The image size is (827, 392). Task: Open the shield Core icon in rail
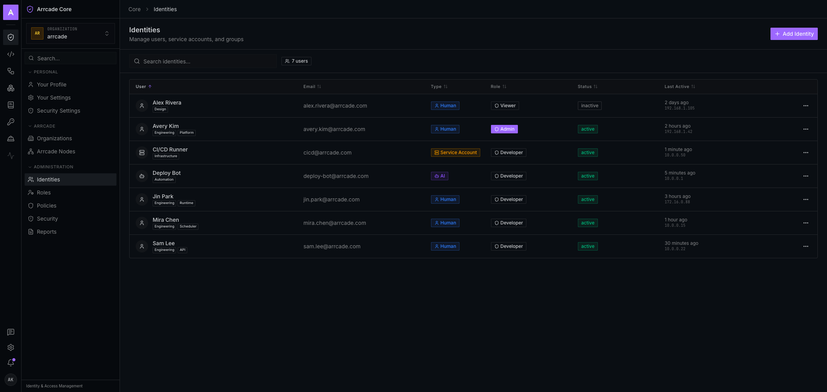pos(11,37)
